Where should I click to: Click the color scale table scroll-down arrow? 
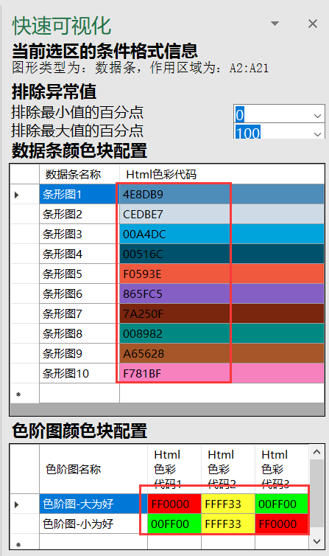tap(316, 542)
